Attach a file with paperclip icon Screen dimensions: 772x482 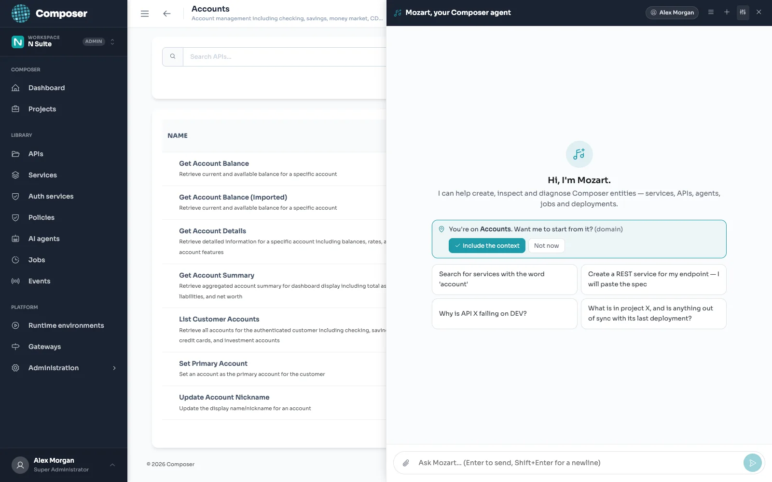click(x=406, y=463)
